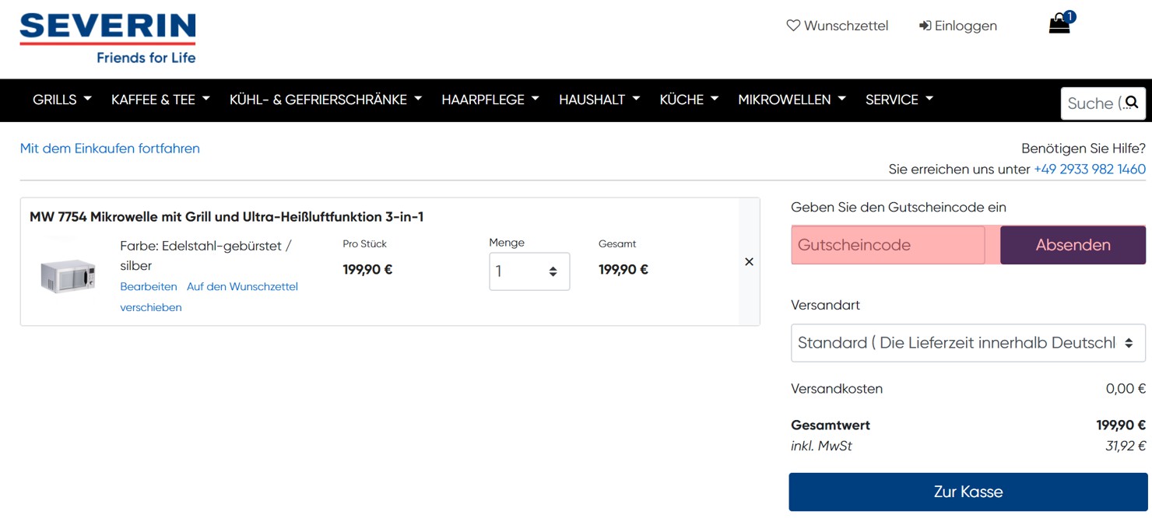Expand the GRILLS menu
Viewport: 1152px width, 518px height.
click(x=62, y=100)
